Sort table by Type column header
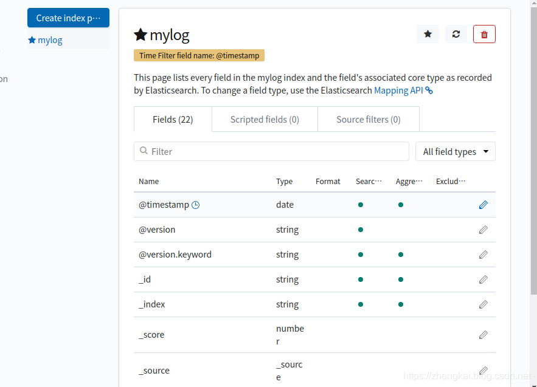Viewport: 537px width, 387px height. [284, 182]
